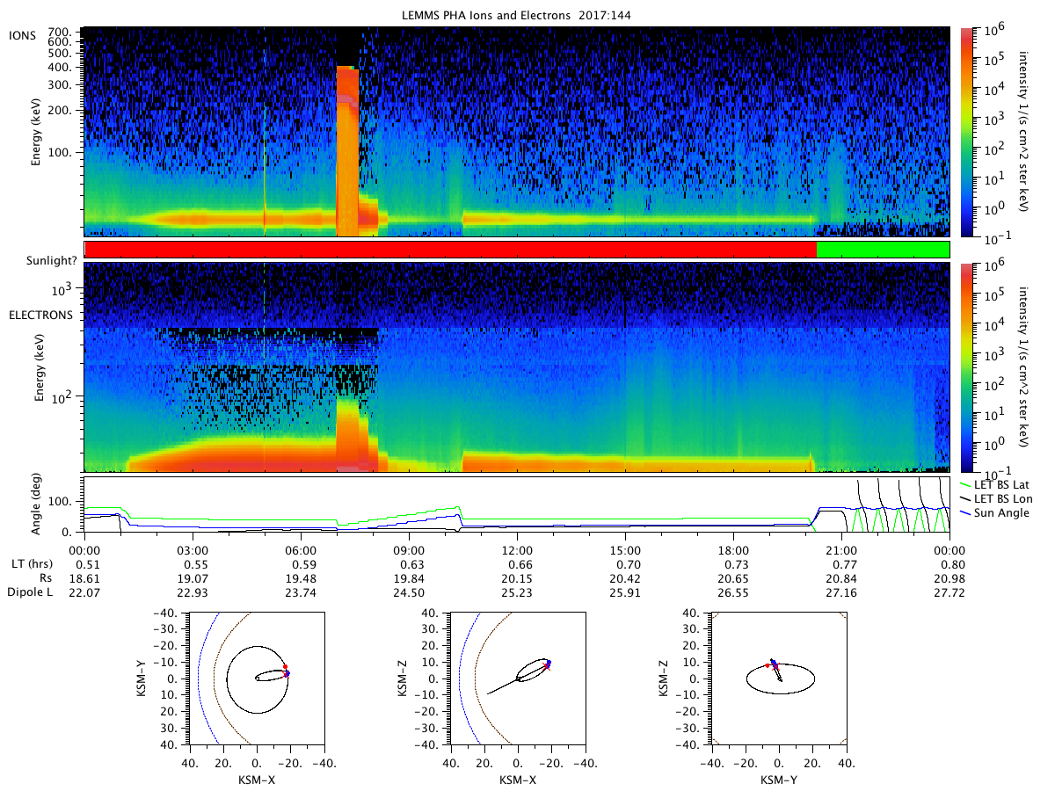Click the 700. tick on ion energy axis
Viewport: 1055px width, 791px height.
tap(59, 31)
